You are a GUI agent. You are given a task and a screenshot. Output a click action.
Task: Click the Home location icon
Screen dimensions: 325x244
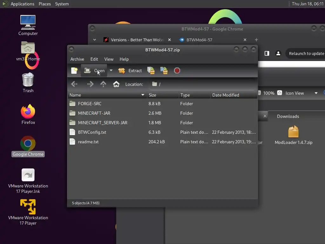(116, 84)
